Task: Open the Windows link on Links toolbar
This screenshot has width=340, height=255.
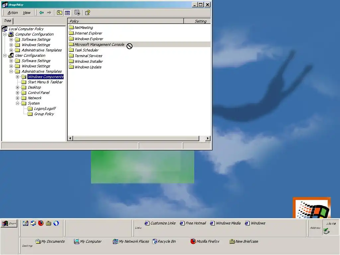Action: pos(255,223)
